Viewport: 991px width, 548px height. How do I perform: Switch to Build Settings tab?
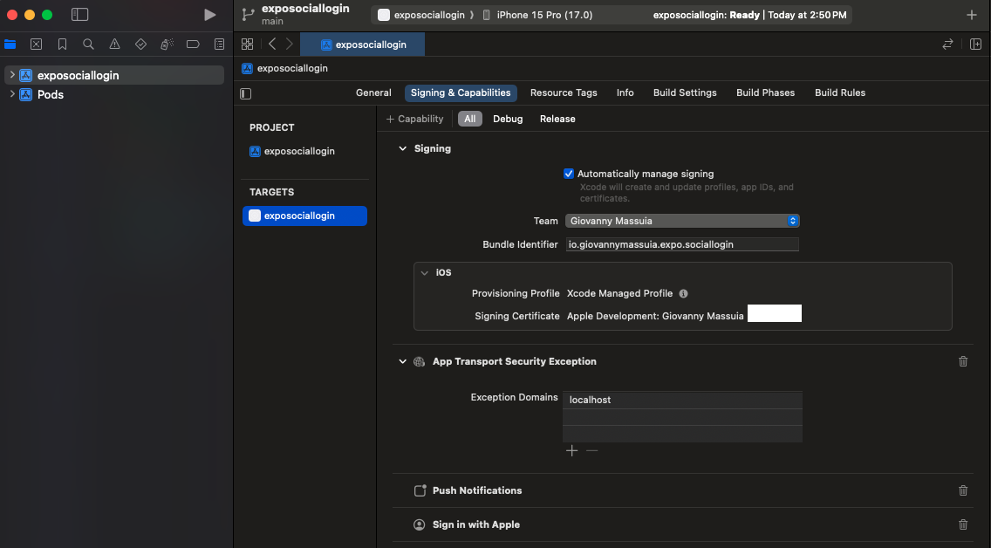pos(685,92)
